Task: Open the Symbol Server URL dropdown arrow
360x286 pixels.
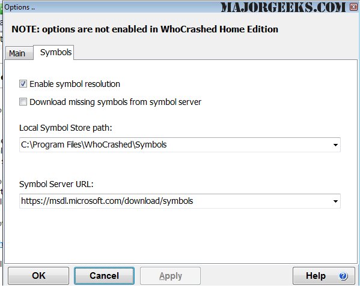Action: click(335, 201)
